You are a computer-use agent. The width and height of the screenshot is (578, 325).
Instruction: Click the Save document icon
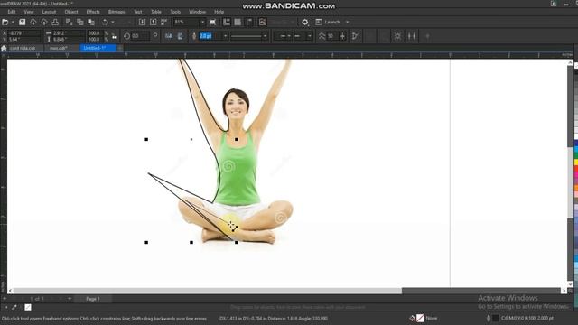22,22
